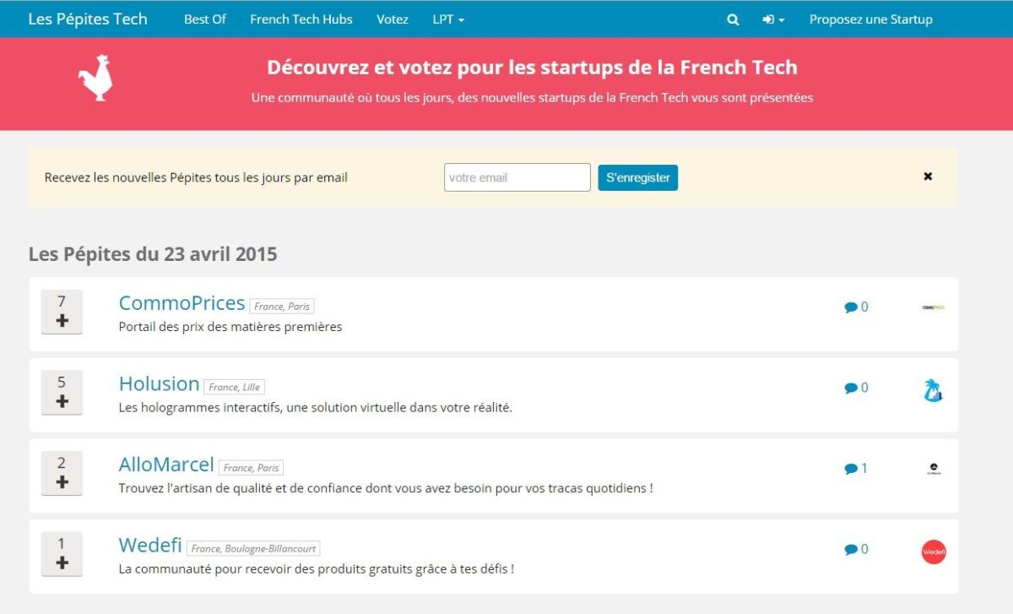Open the Wedefi startup title link
1013x614 pixels.
pos(150,545)
